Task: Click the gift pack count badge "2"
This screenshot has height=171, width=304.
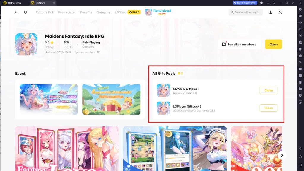Action: tap(180, 74)
